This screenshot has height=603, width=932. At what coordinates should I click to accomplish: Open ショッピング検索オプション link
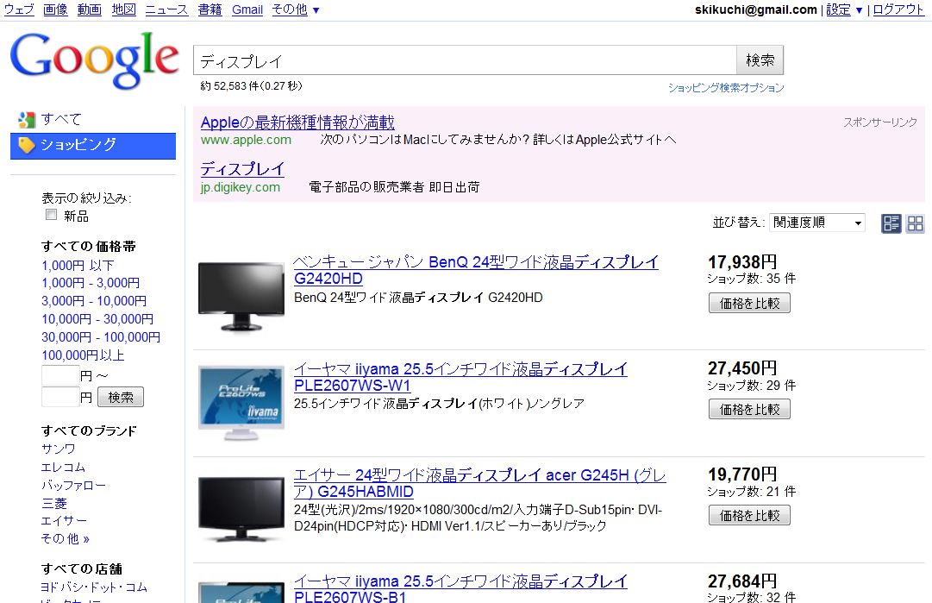point(726,88)
